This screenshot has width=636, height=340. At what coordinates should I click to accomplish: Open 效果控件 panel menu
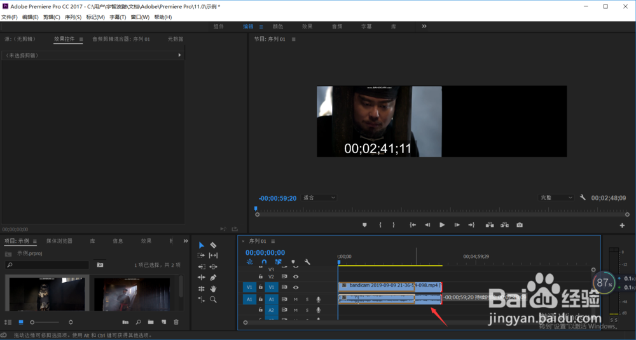(x=81, y=39)
